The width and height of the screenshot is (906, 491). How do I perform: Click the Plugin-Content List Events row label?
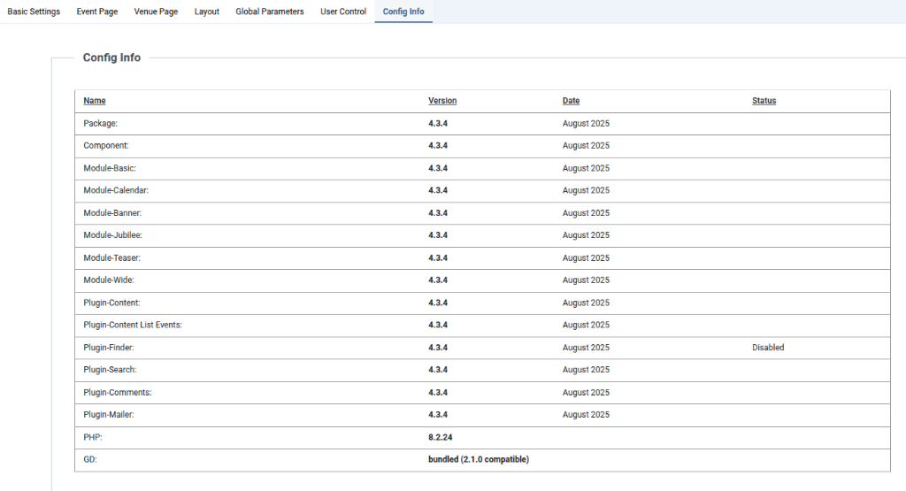[133, 325]
